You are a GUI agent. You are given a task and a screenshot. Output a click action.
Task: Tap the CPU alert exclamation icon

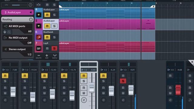pyautogui.click(x=30, y=5)
